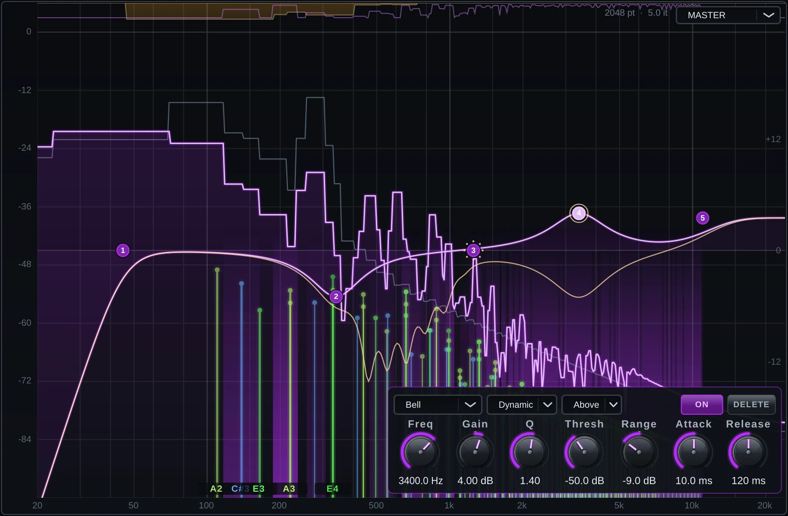Viewport: 788px width, 516px height.
Task: Open the MASTER channel dropdown
Action: 728,15
